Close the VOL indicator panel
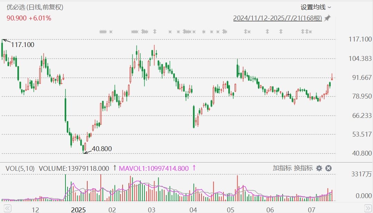The height and width of the screenshot is (213, 373). click(329, 168)
